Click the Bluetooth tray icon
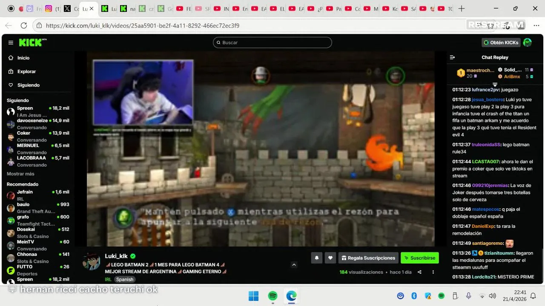Screen dimensions: 545x306 point(414,296)
